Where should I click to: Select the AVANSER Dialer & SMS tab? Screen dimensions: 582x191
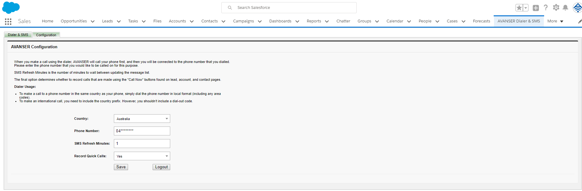click(x=519, y=21)
